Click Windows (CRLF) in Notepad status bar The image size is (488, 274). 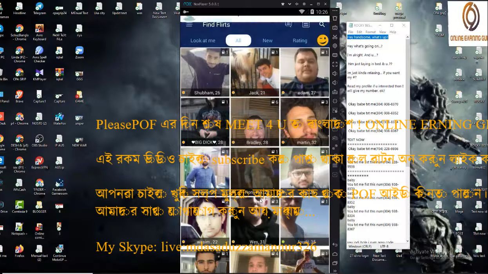[x=360, y=247]
